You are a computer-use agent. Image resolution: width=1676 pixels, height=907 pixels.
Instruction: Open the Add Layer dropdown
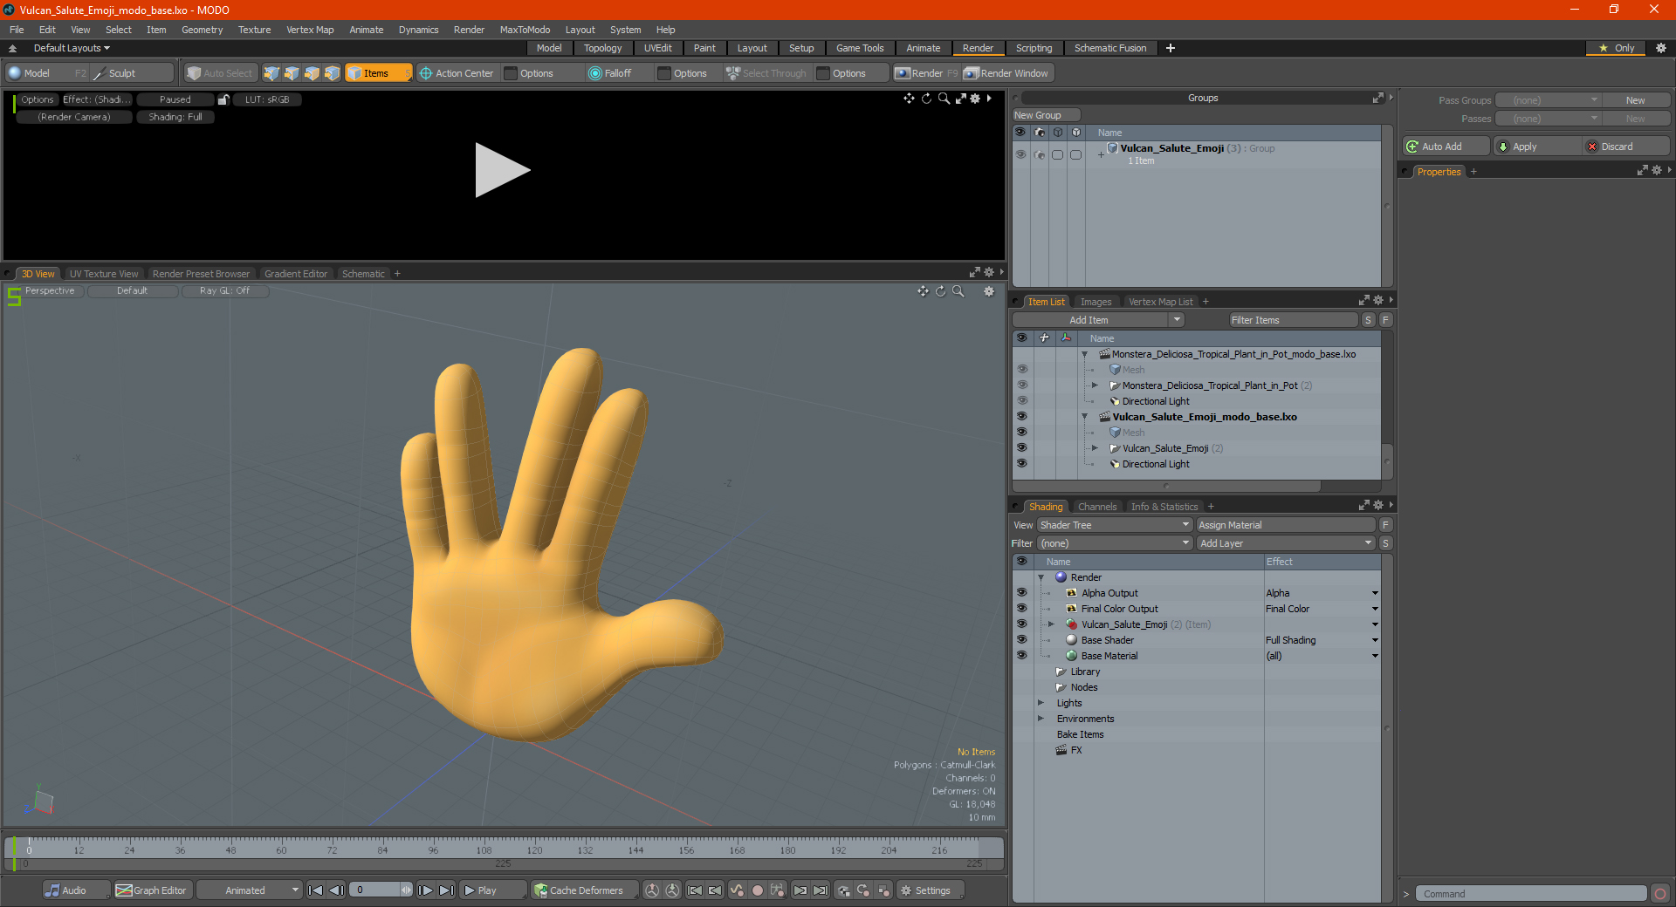point(1286,543)
